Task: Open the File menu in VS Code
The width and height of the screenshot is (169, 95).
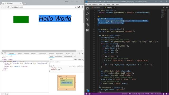Action: tap(86, 4)
